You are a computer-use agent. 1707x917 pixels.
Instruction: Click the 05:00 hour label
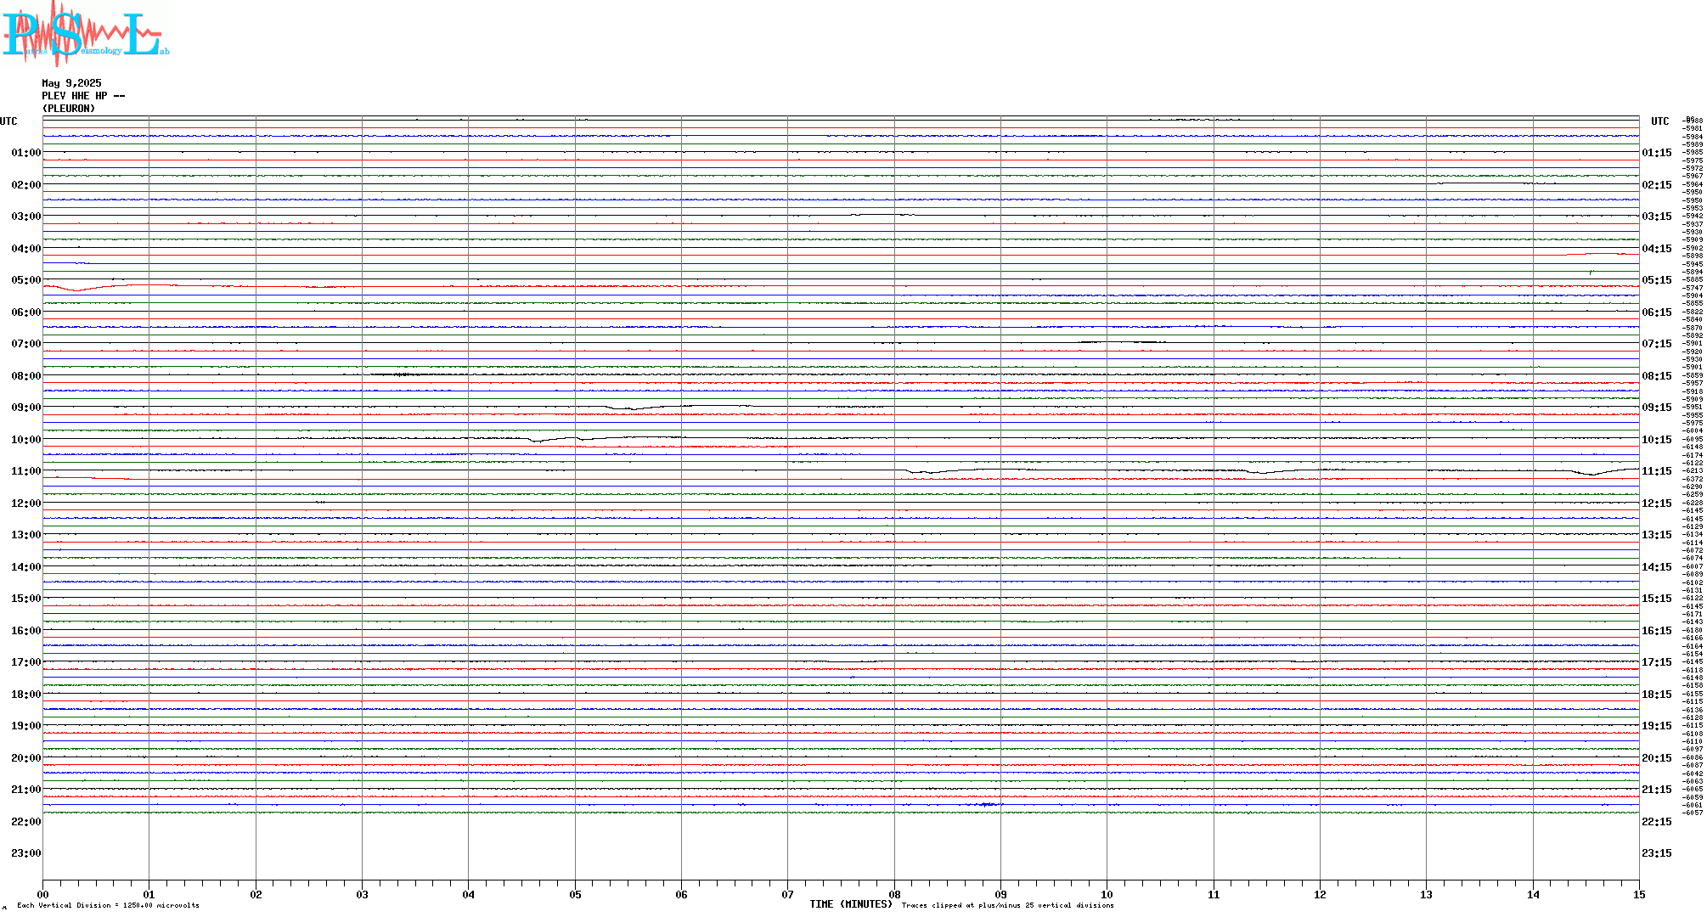point(26,280)
